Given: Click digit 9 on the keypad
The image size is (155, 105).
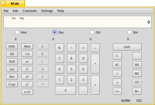Looking at the screenshot, I should (83, 58).
